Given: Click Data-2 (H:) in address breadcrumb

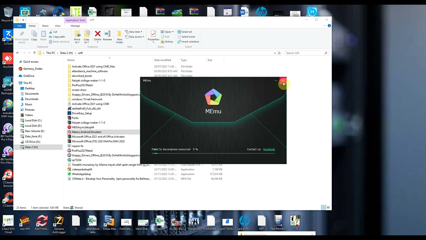Looking at the screenshot, I should tap(67, 53).
